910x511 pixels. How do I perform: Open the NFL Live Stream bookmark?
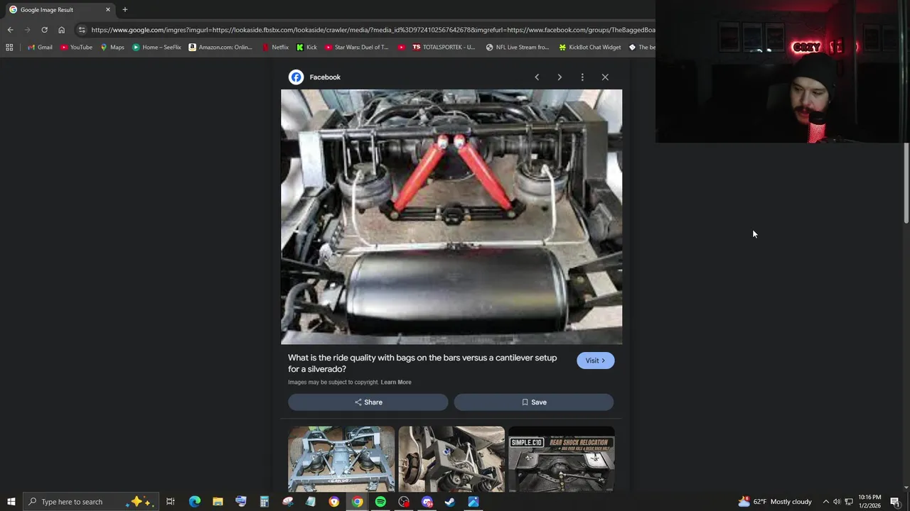[518, 48]
